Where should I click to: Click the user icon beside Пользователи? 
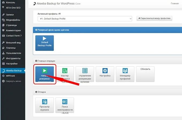coord(3,53)
